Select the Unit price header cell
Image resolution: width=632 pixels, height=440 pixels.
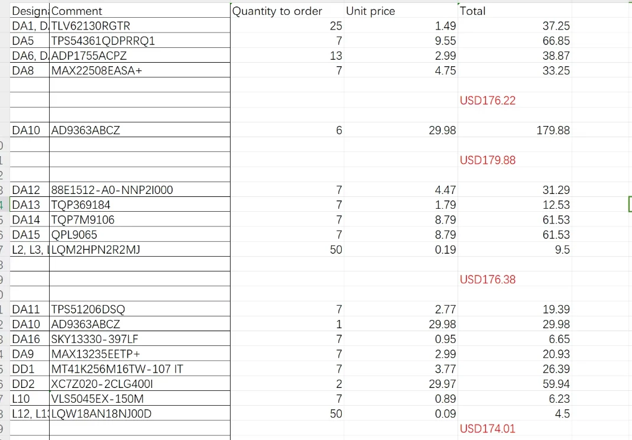click(x=401, y=11)
